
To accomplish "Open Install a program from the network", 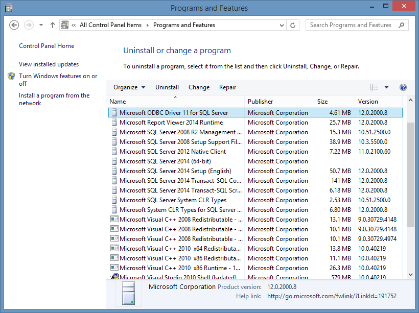I will [x=54, y=100].
